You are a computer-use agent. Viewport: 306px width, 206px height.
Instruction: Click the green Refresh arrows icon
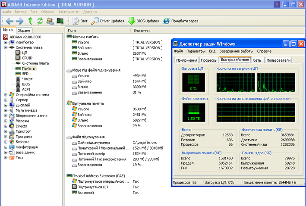click(40, 21)
